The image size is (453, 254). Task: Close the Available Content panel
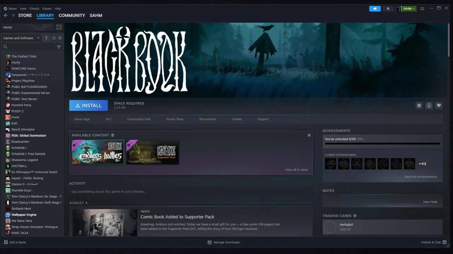click(309, 135)
